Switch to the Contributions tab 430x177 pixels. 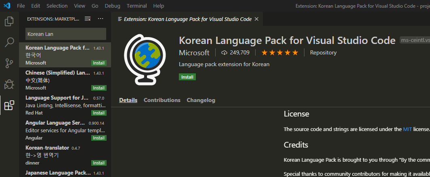point(162,100)
